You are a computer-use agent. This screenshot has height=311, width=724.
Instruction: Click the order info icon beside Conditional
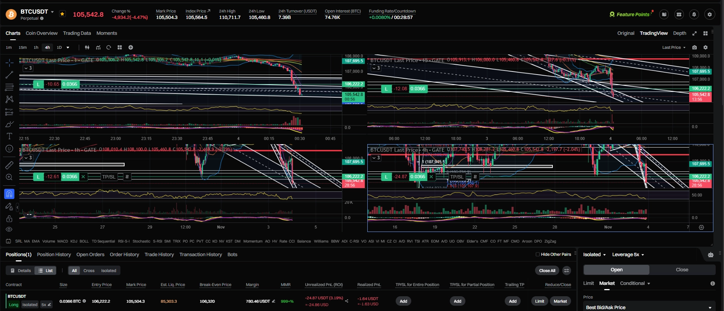[x=713, y=283]
